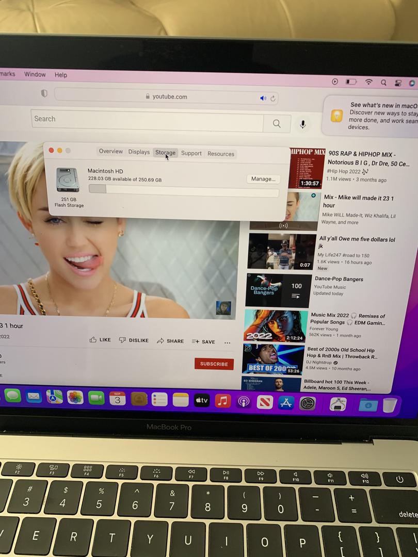Viewport: 418px width, 557px height.
Task: Click the 'DJ Nightdrop' channel name
Action: pyautogui.click(x=319, y=362)
